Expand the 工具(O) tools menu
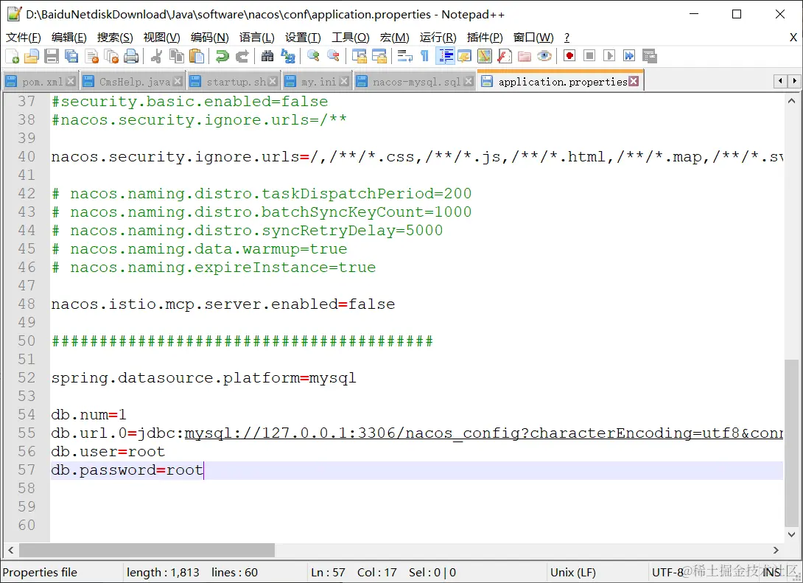Viewport: 803px width, 583px height. (x=350, y=38)
